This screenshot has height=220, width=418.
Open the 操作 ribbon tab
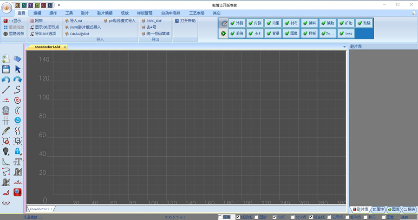coord(53,13)
